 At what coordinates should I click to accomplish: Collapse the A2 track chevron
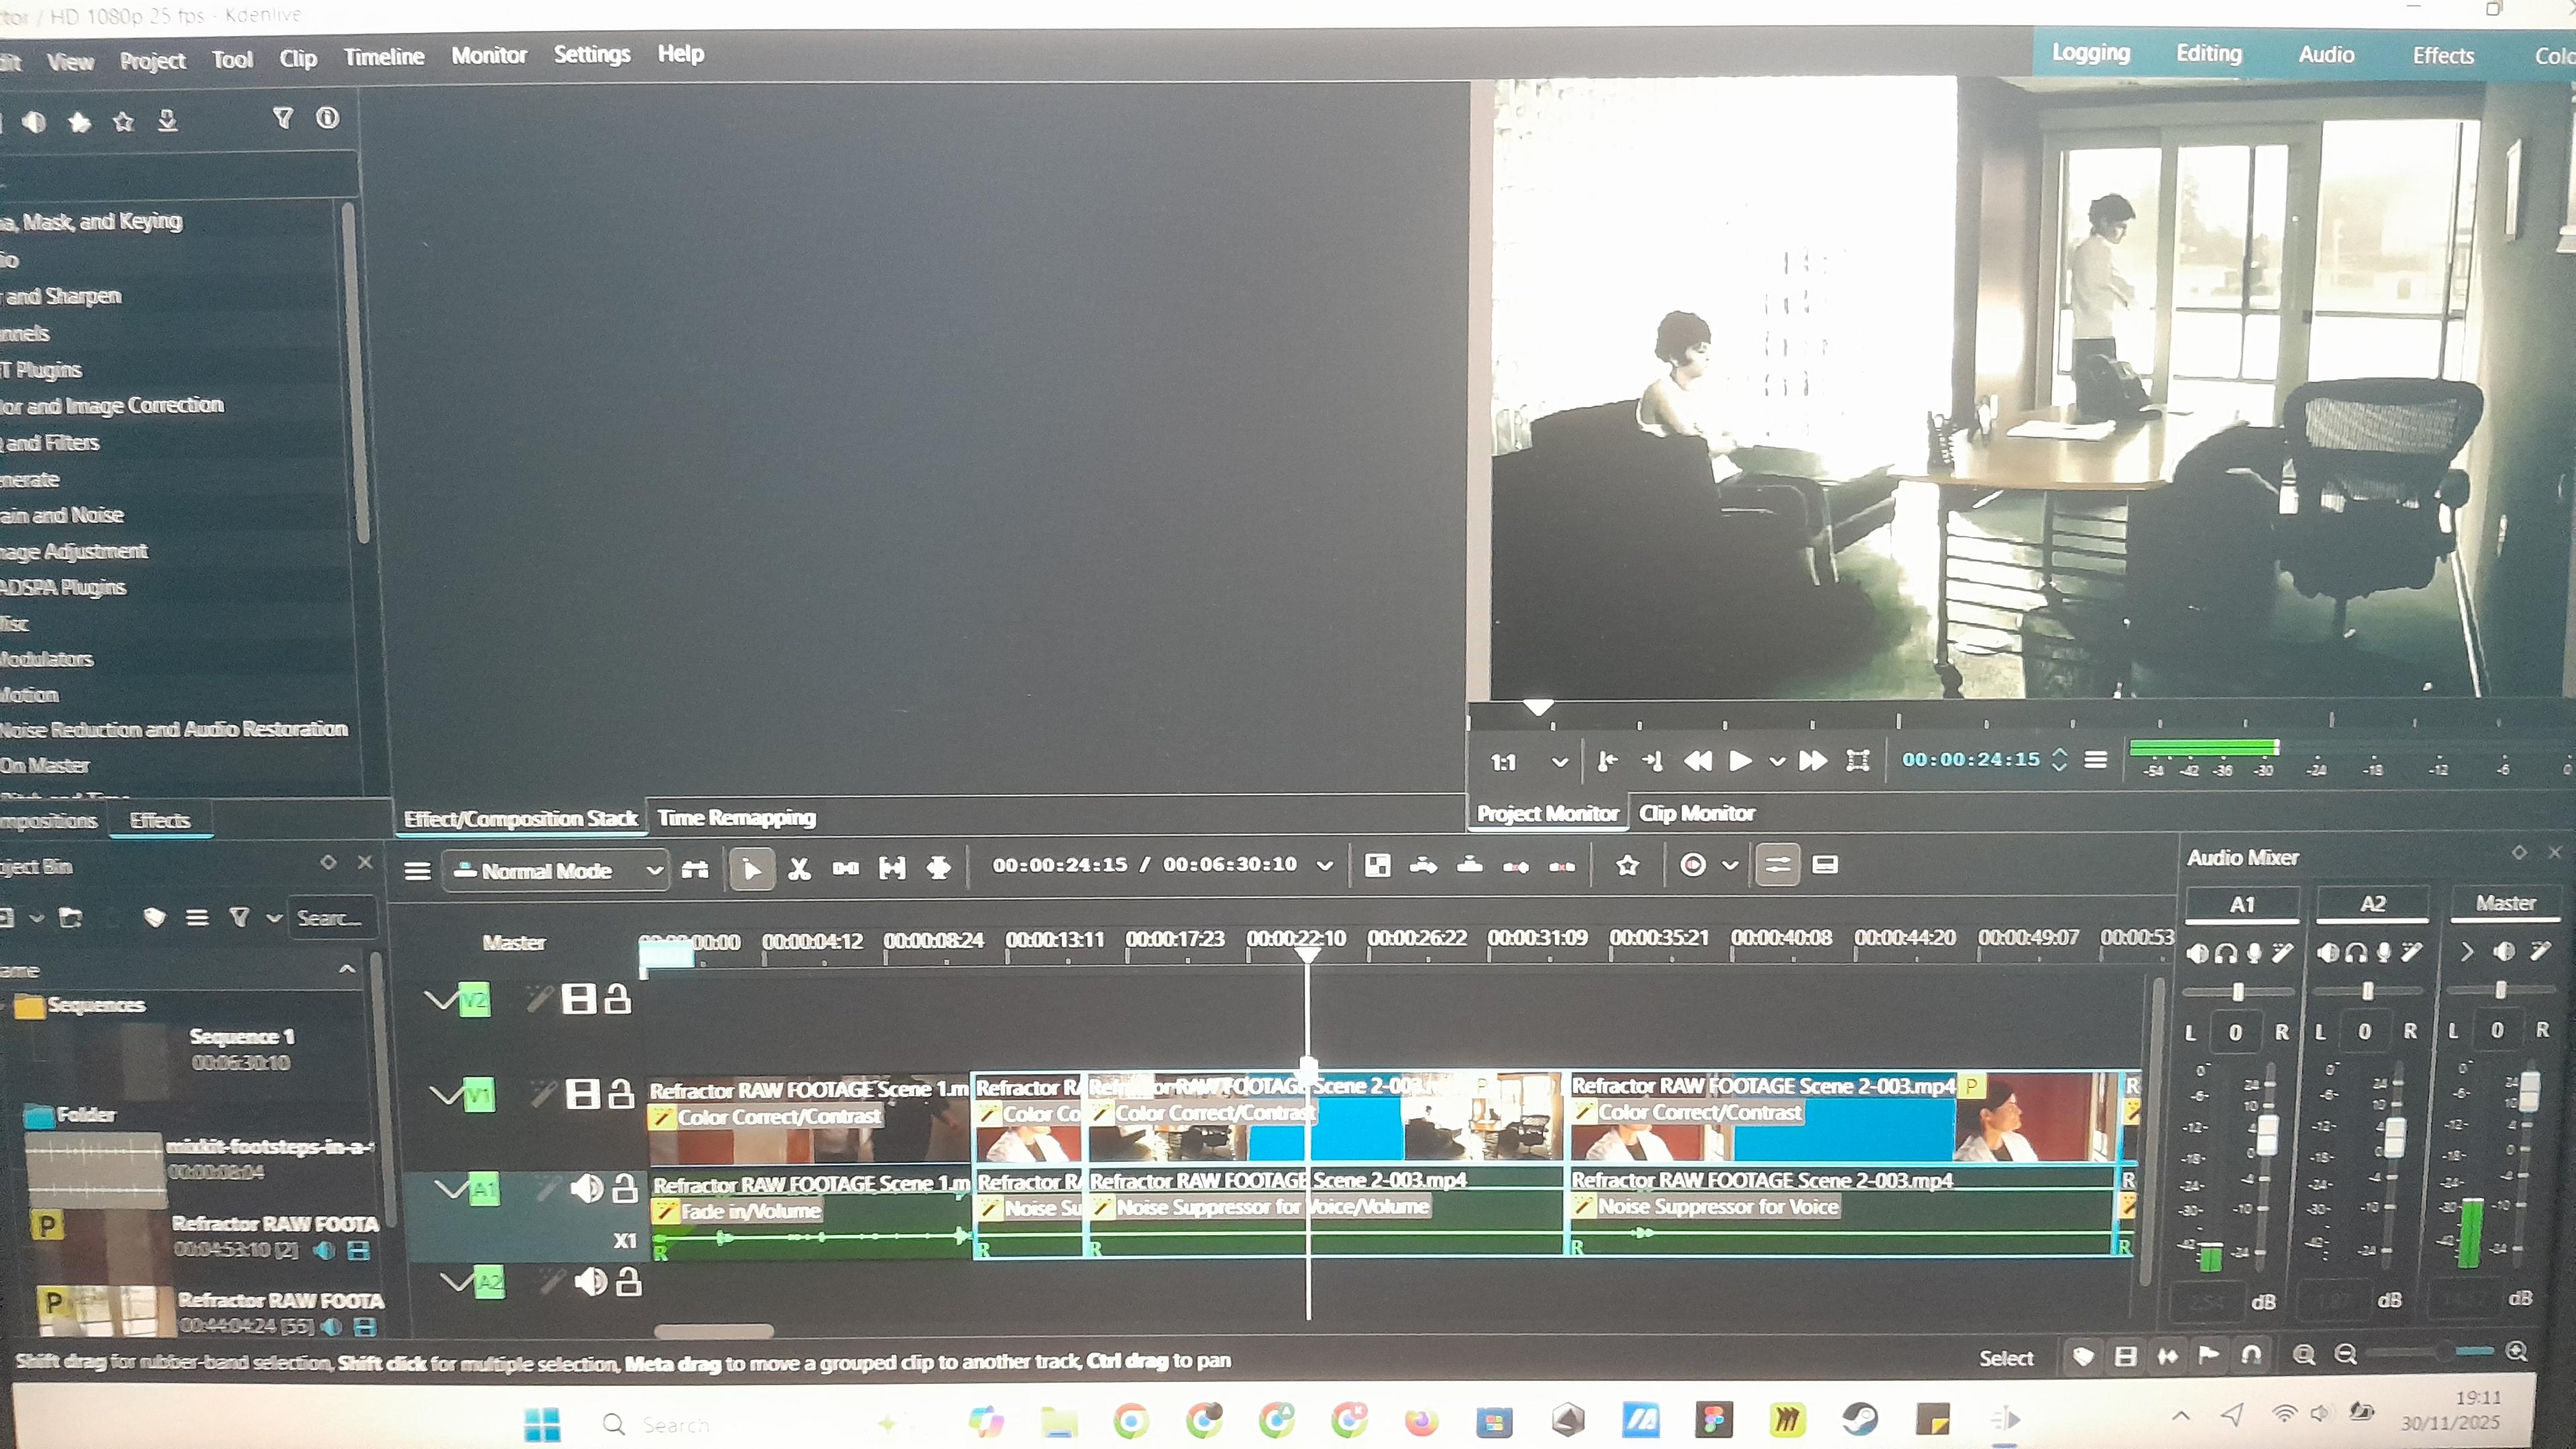click(456, 1281)
